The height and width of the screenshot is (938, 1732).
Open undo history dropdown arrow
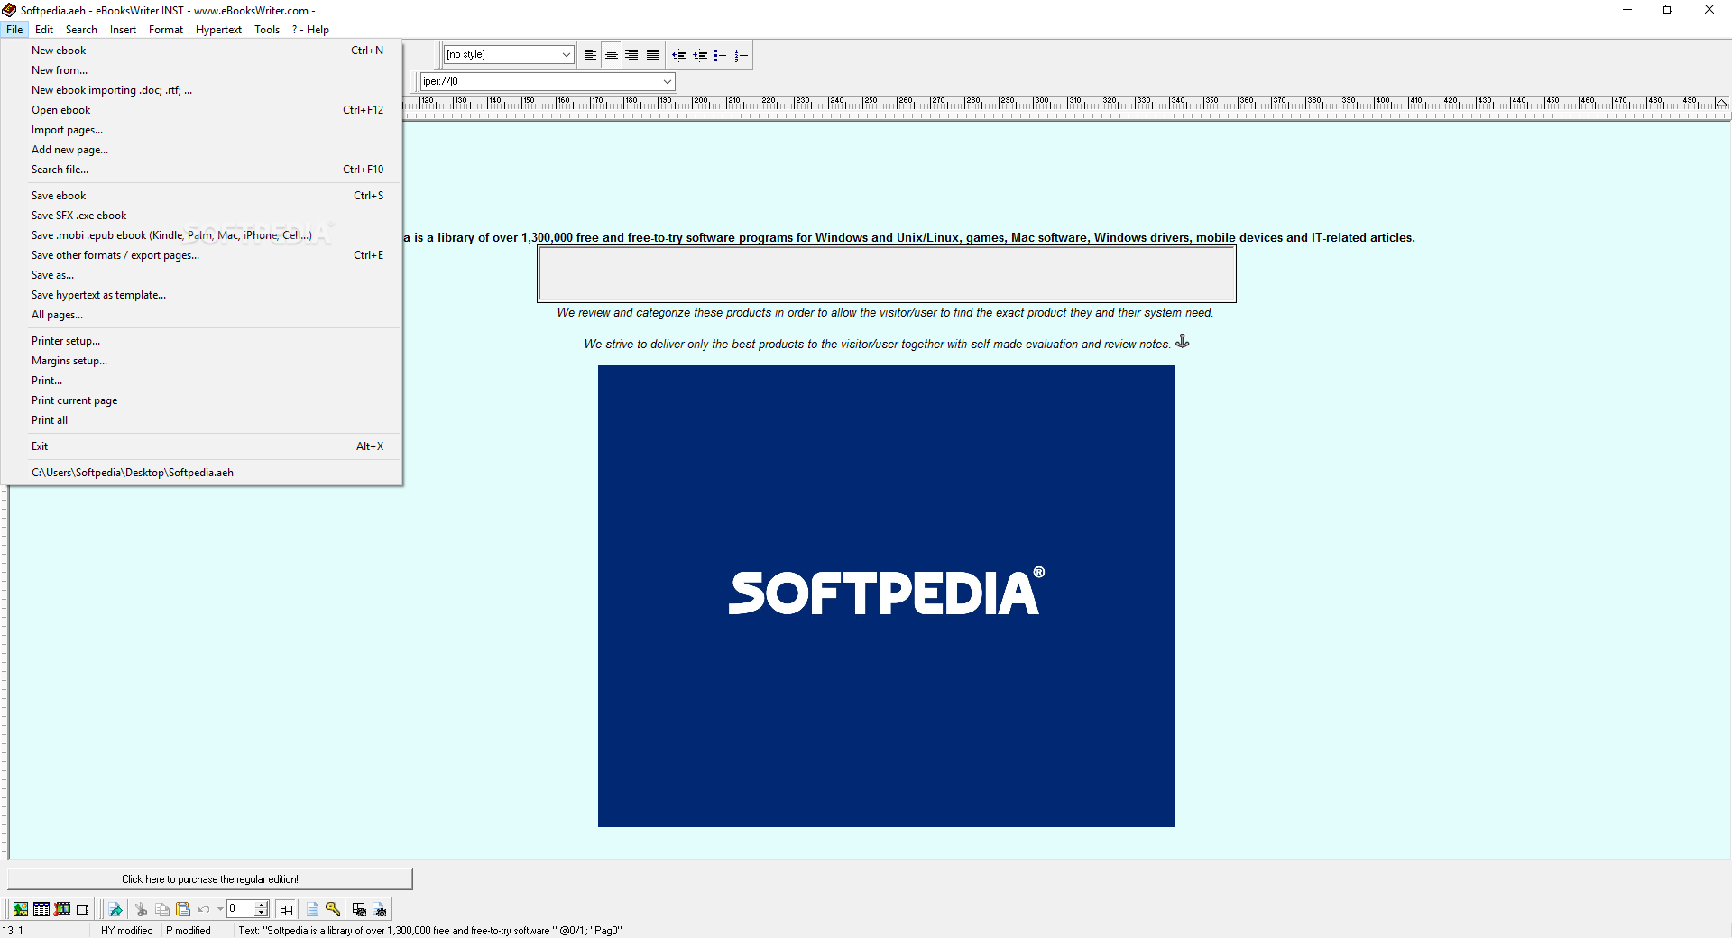[220, 909]
